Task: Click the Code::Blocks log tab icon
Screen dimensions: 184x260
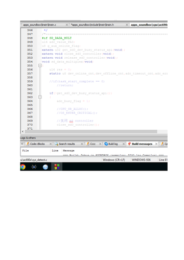Action: coord(28,144)
